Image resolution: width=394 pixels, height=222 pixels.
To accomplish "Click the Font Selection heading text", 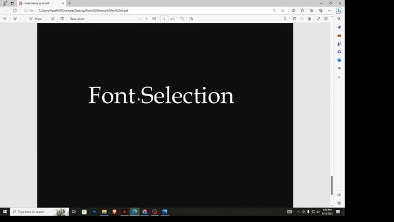I will pos(161,95).
